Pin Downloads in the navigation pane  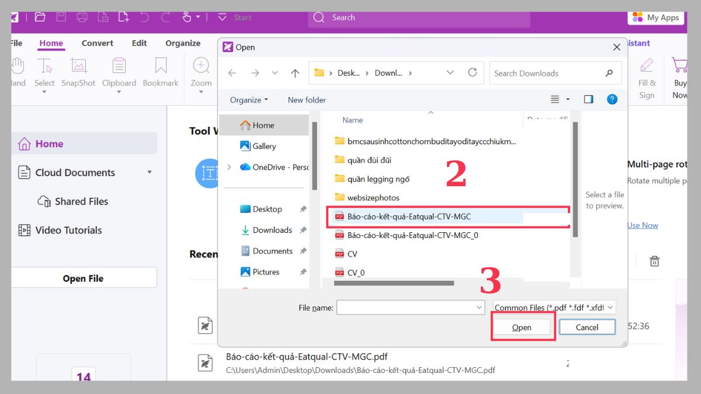click(x=304, y=230)
